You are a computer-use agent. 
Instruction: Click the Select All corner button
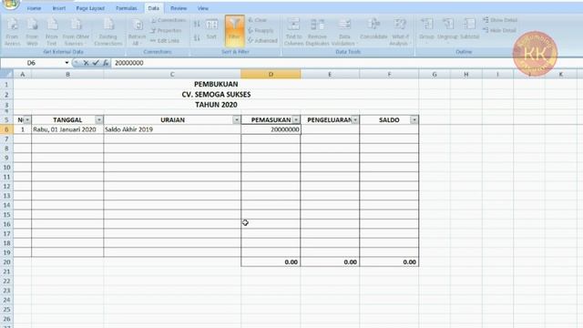pyautogui.click(x=6, y=75)
